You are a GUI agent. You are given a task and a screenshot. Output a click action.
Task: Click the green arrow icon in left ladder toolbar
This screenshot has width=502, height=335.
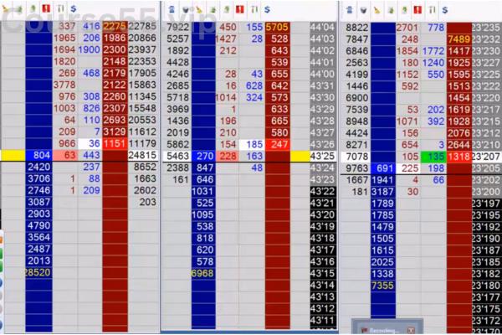click(33, 8)
